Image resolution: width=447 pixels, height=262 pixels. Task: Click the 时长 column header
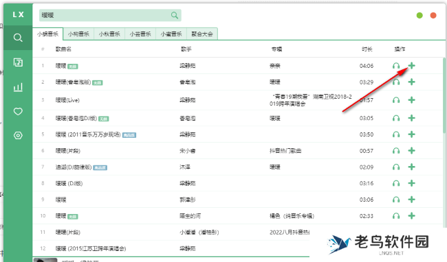click(367, 49)
